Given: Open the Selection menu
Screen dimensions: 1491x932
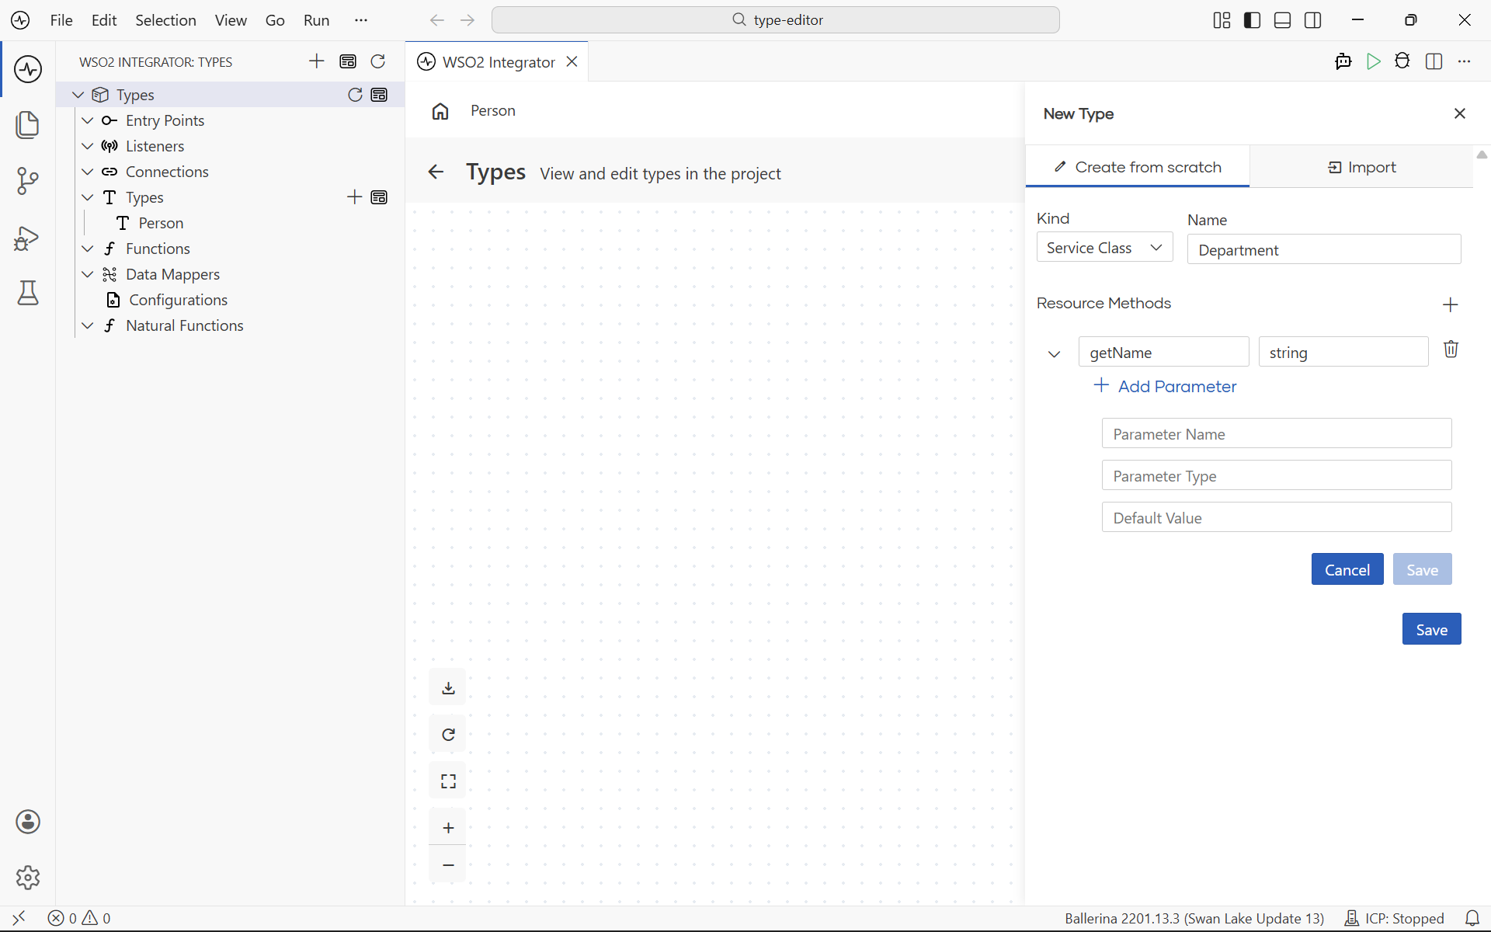Looking at the screenshot, I should (165, 20).
